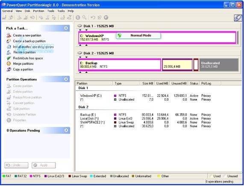Select the E: Backup partition in disk map
This screenshot has width=244, height=186.
tap(120, 65)
